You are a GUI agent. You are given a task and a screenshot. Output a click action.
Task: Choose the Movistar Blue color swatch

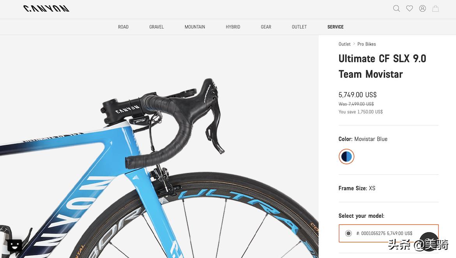(x=346, y=156)
